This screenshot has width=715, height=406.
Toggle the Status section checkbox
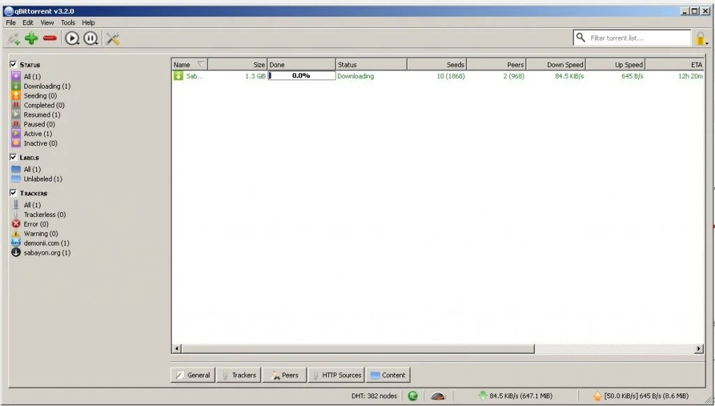(x=13, y=64)
